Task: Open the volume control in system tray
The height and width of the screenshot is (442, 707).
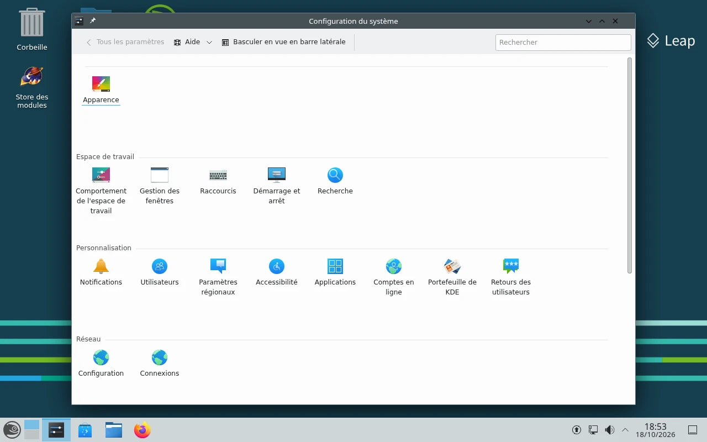Action: tap(609, 430)
